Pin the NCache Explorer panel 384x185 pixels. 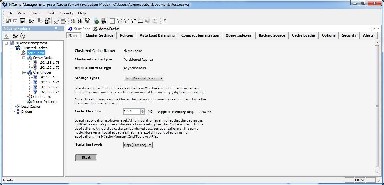tap(56, 28)
